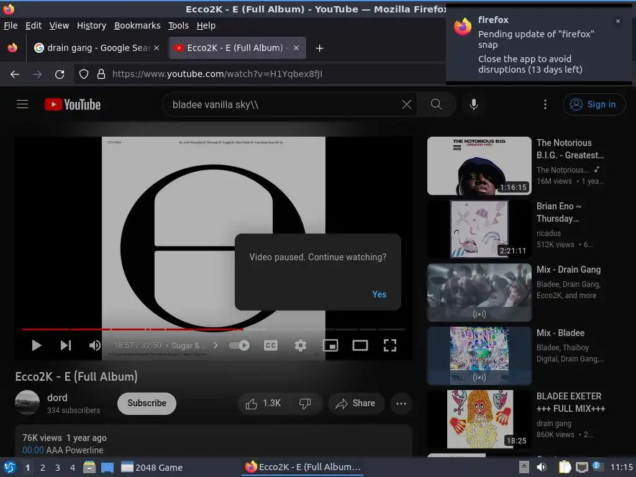Reload the current page
636x477 pixels.
click(60, 75)
